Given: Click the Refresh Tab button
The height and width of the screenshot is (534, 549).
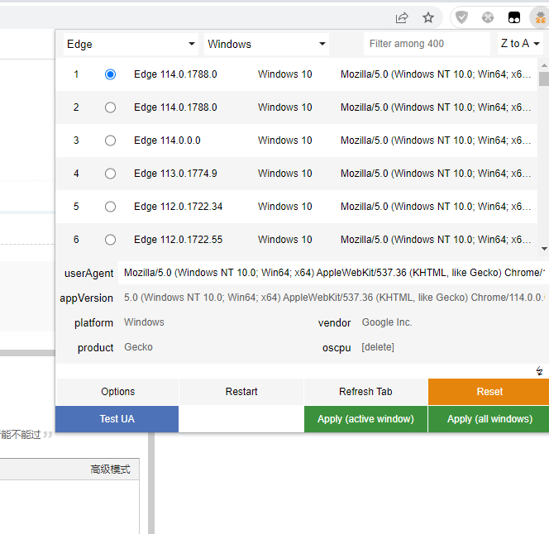Looking at the screenshot, I should click(365, 392).
